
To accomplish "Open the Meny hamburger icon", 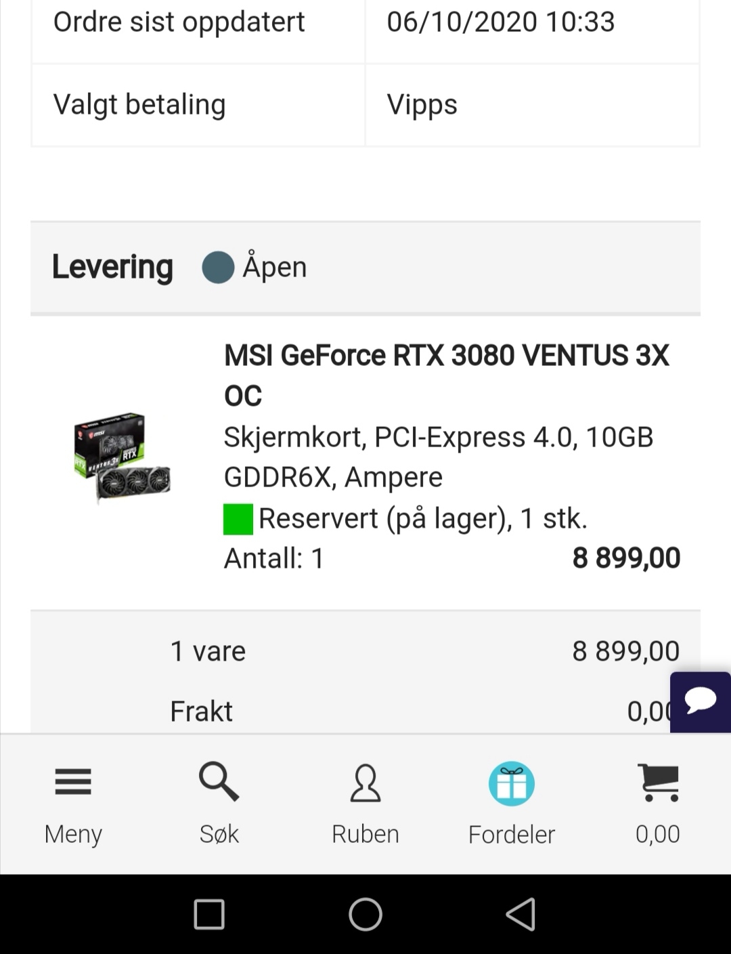I will click(73, 781).
